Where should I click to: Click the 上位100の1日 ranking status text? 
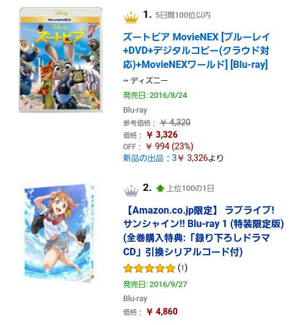click(191, 189)
